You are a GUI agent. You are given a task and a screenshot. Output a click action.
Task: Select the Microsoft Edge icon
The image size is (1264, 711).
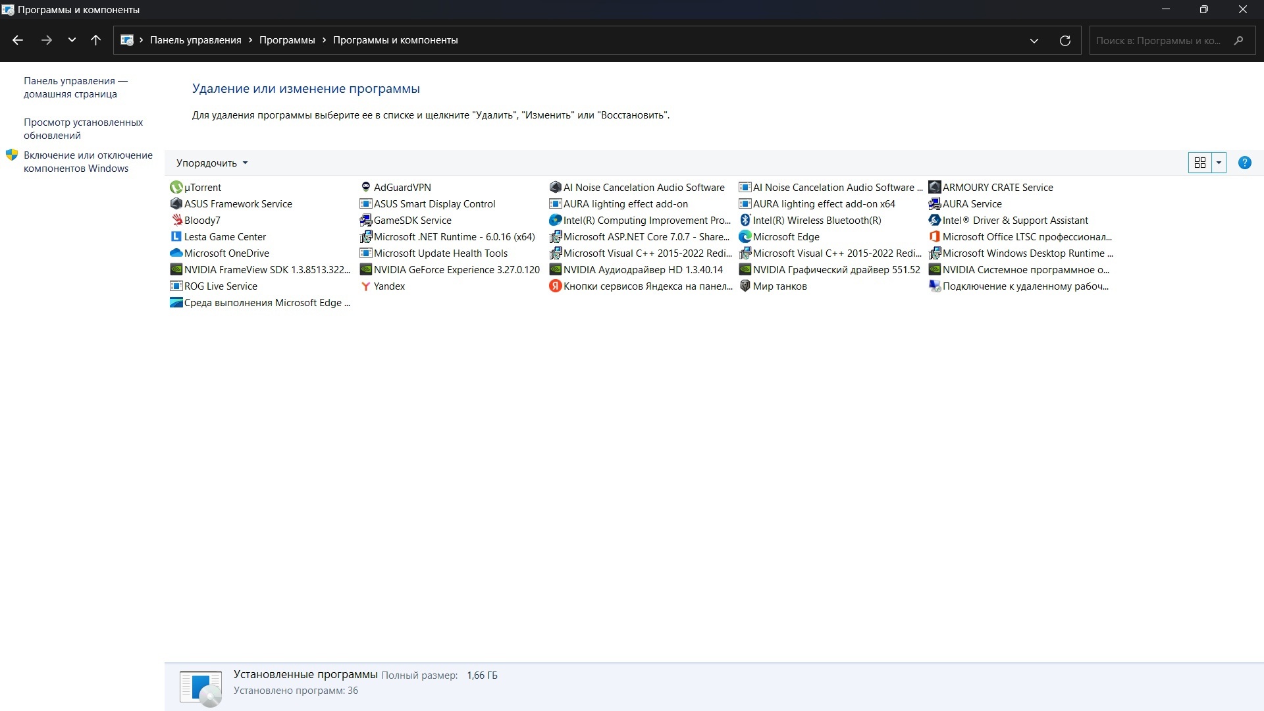(745, 237)
